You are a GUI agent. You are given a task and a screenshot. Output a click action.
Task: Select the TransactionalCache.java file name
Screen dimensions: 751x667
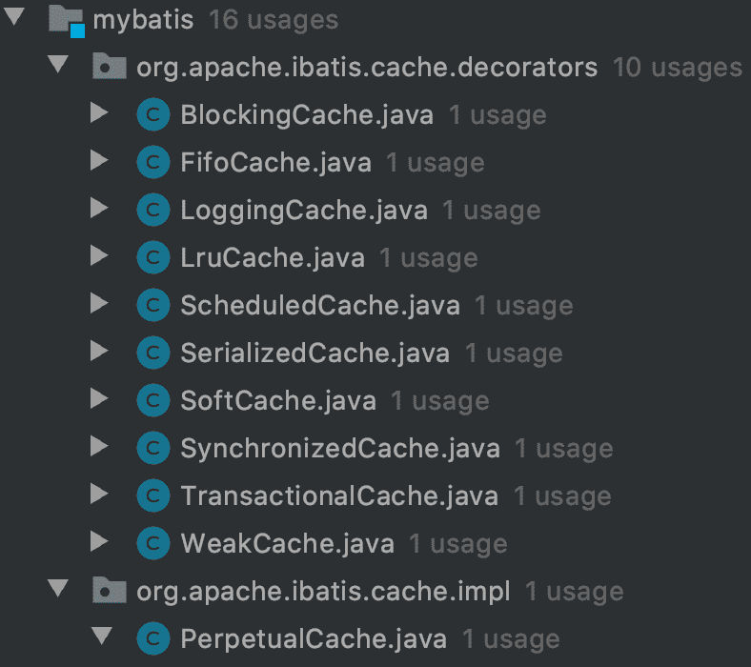click(339, 495)
